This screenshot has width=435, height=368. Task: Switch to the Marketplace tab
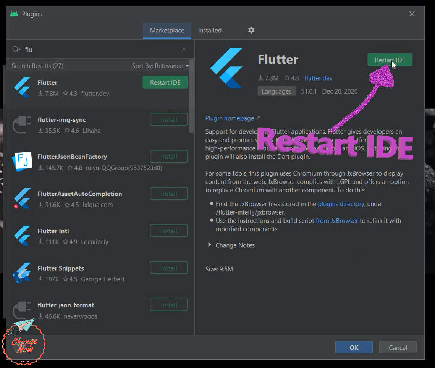coord(167,30)
